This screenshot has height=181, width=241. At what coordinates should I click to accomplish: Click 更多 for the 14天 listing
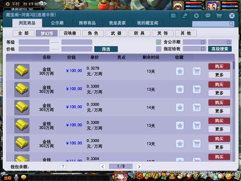pyautogui.click(x=219, y=111)
